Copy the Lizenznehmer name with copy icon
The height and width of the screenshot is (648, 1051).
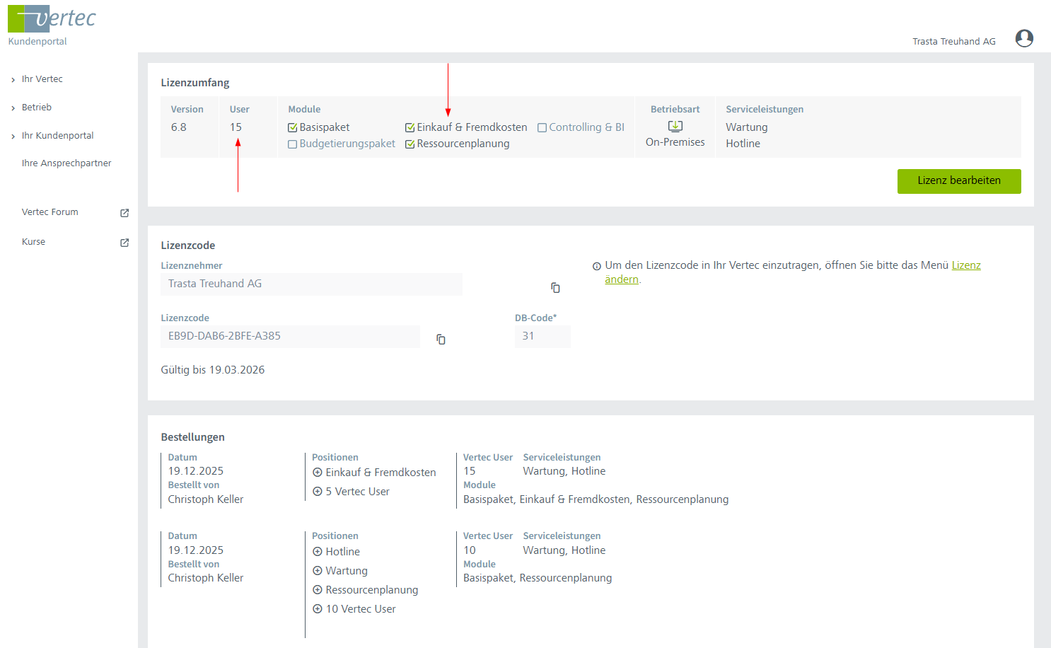pyautogui.click(x=555, y=287)
